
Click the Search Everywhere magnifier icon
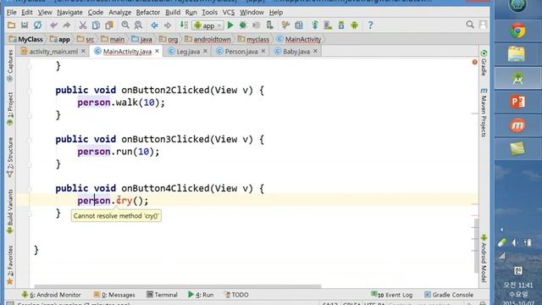470,25
